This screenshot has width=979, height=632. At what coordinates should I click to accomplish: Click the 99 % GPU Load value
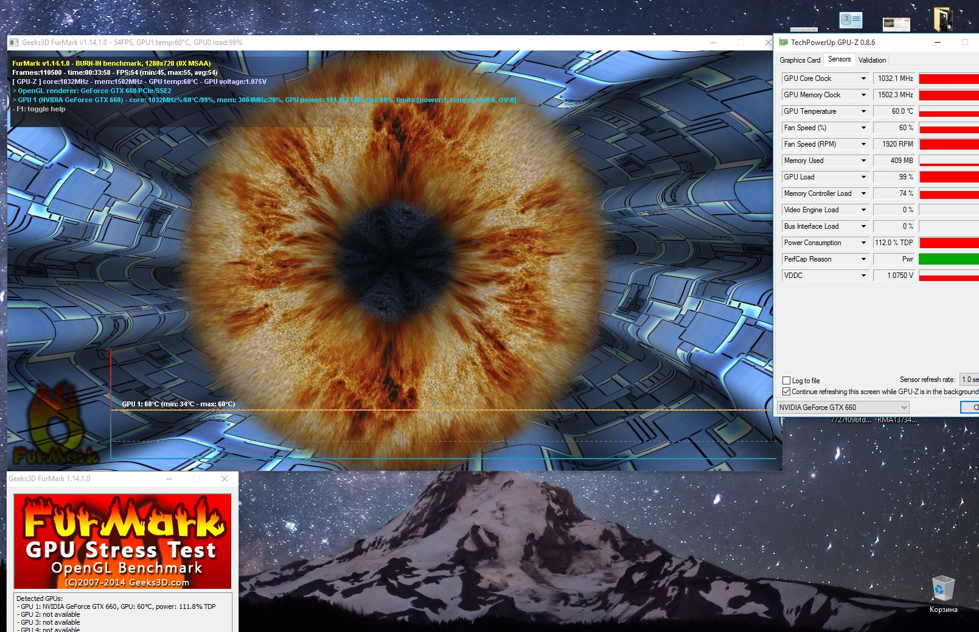tap(894, 177)
